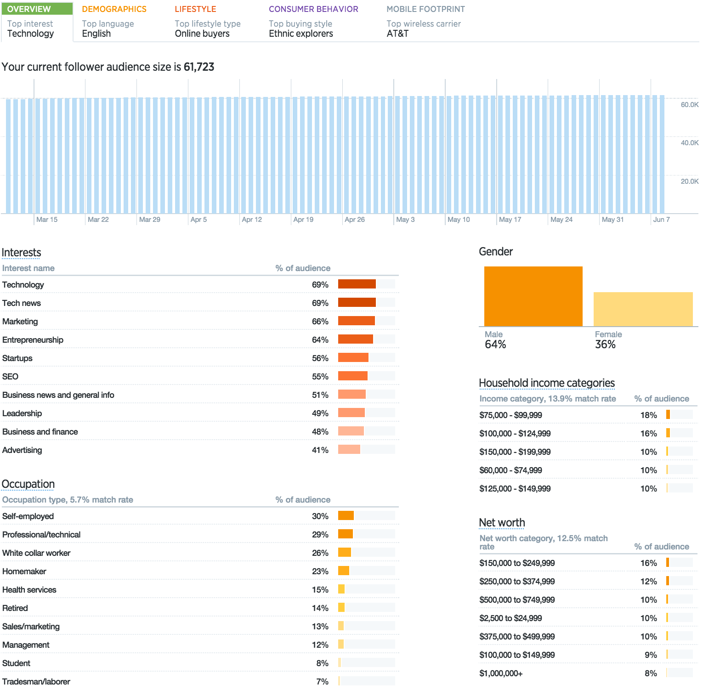Switch to the DEMOGRAPHICS tab

pyautogui.click(x=113, y=9)
